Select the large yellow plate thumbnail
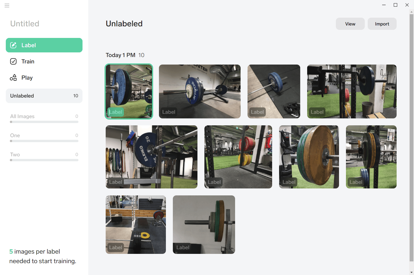414x275 pixels. [309, 157]
